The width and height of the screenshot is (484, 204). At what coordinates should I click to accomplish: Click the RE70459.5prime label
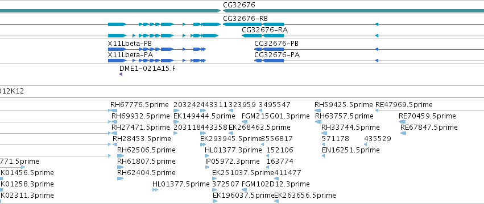(x=427, y=116)
